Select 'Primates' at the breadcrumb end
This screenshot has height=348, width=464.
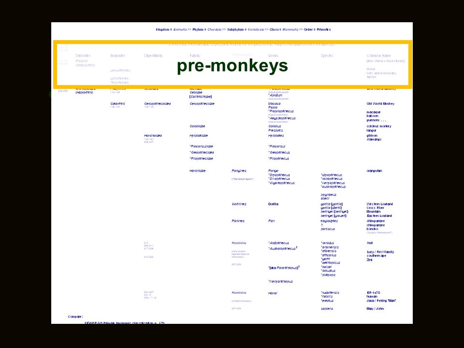[324, 29]
